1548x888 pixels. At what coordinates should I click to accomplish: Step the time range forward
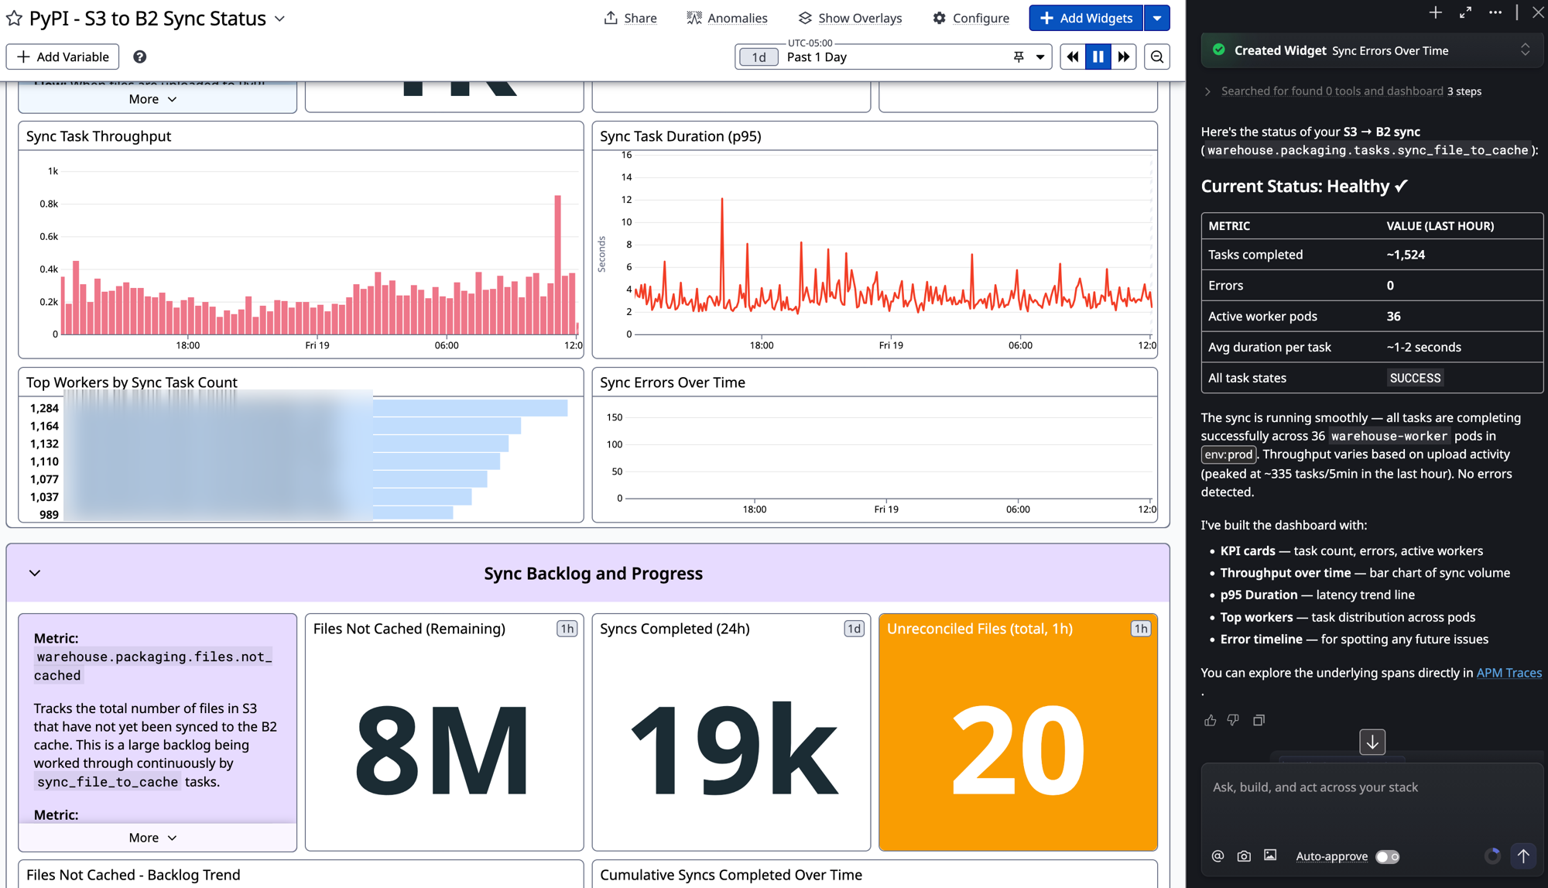click(1124, 57)
